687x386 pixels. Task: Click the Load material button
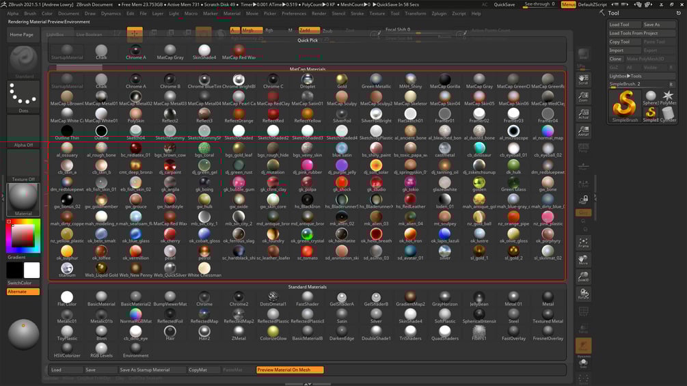point(66,370)
